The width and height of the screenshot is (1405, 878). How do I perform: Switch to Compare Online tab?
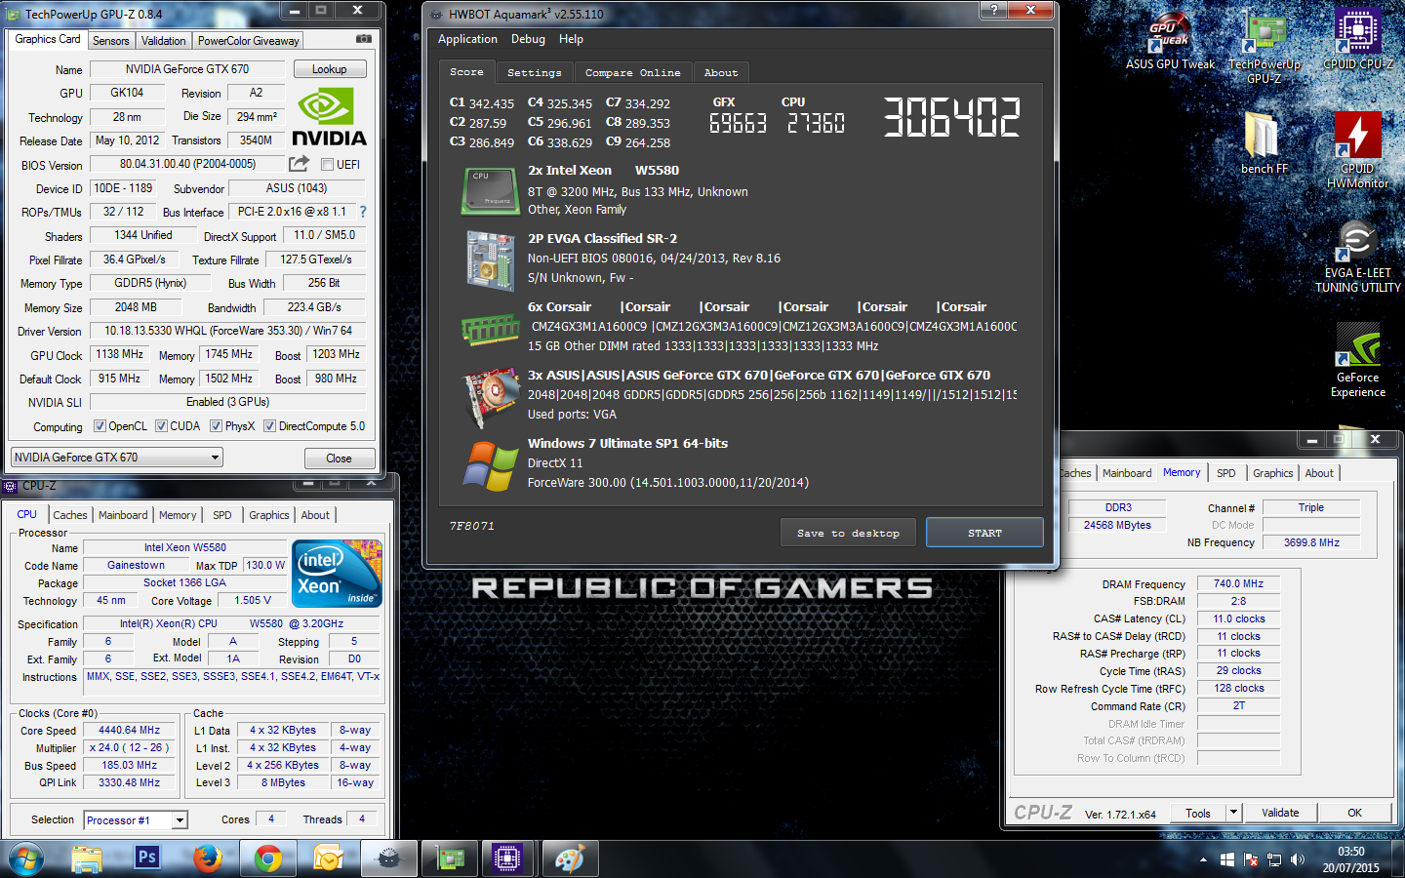(x=632, y=72)
